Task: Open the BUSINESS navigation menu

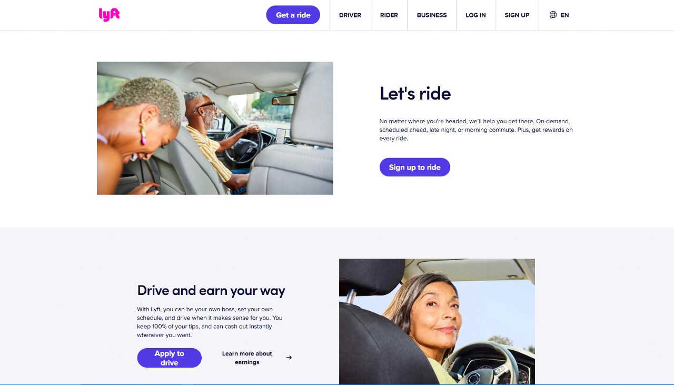Action: coord(432,15)
